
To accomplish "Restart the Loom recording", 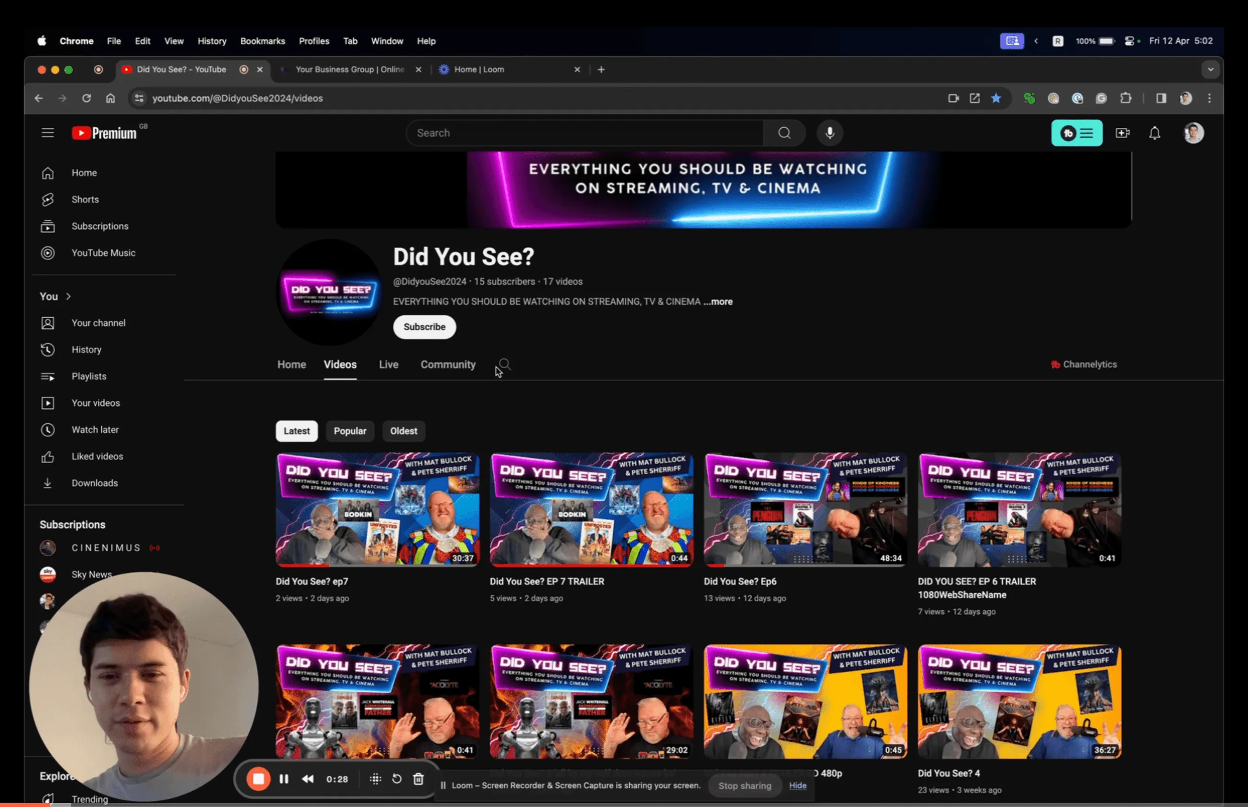I will tap(396, 779).
